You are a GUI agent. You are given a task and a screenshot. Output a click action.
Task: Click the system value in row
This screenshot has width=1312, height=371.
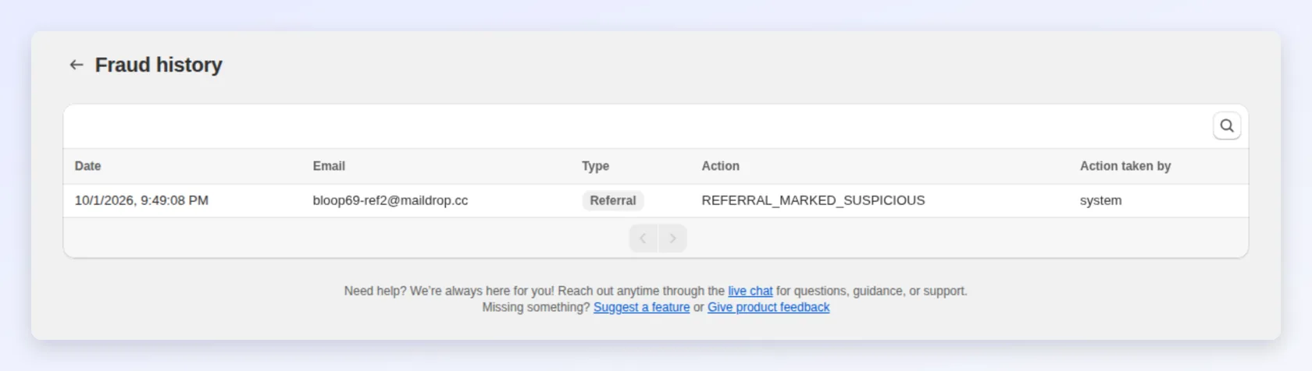point(1100,200)
